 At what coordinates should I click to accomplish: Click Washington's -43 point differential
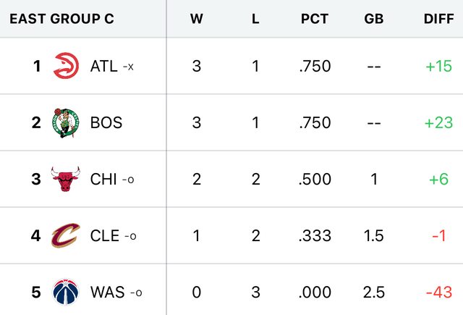click(438, 293)
